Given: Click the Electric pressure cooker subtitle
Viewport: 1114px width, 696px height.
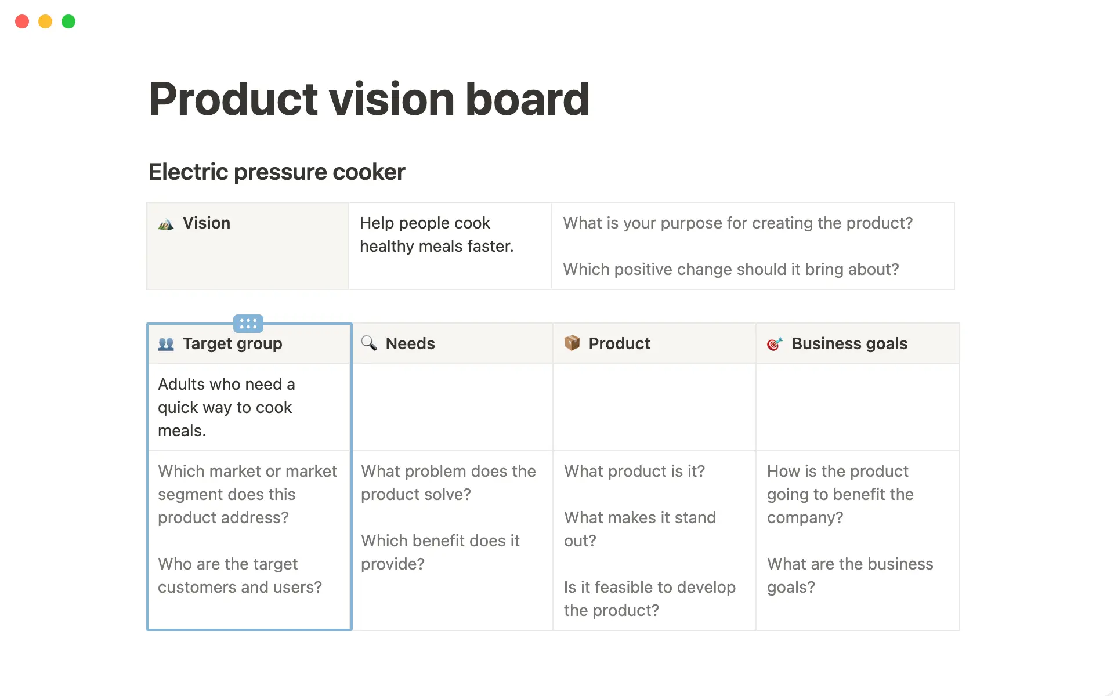Looking at the screenshot, I should [277, 171].
